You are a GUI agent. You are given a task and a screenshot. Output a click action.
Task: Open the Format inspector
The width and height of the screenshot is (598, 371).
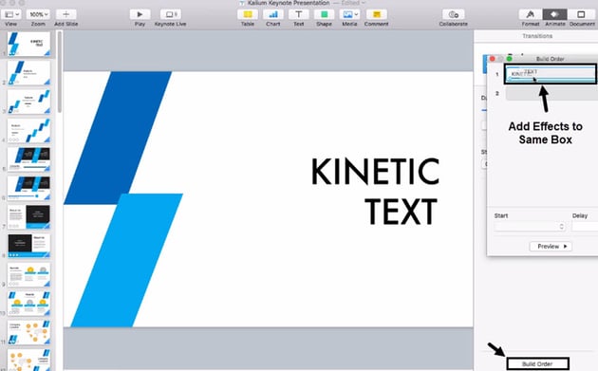click(x=531, y=14)
